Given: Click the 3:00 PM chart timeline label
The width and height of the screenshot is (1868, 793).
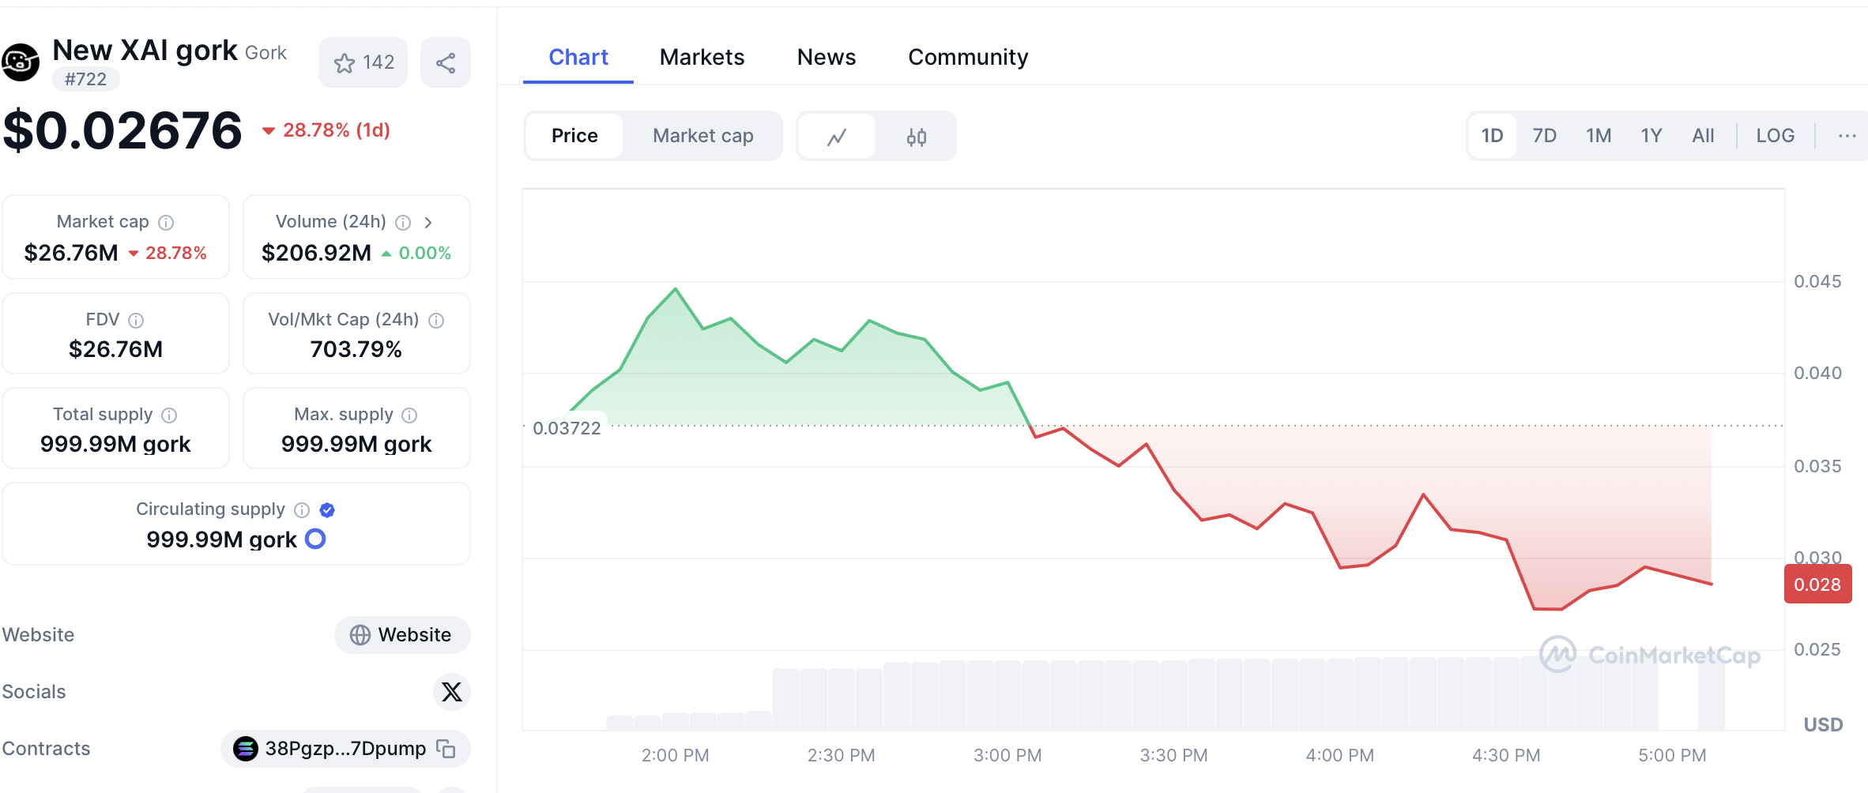Looking at the screenshot, I should (1007, 755).
